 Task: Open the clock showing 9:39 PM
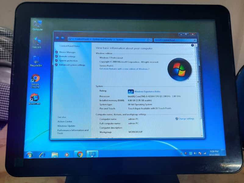tap(214, 153)
